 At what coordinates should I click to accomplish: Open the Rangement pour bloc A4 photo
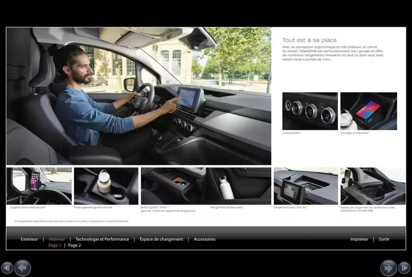[306, 186]
